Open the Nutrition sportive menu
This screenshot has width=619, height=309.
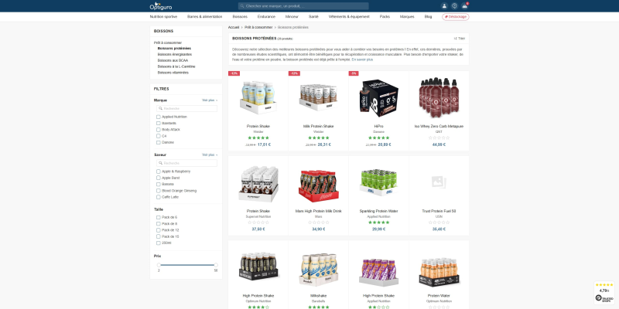tap(163, 17)
